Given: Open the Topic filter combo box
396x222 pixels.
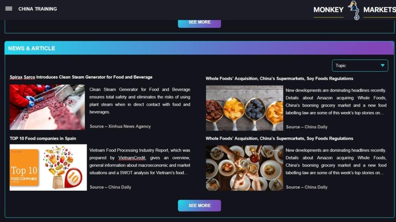Looking at the screenshot, I should click(x=360, y=66).
